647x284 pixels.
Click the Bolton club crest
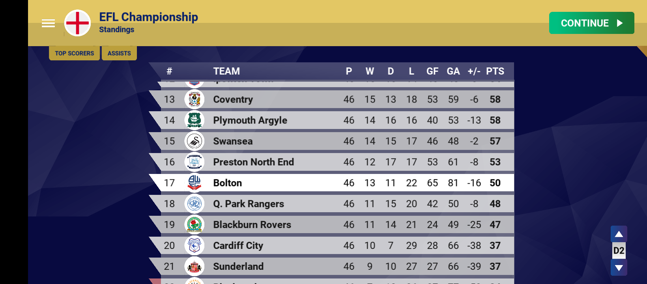[x=194, y=183]
